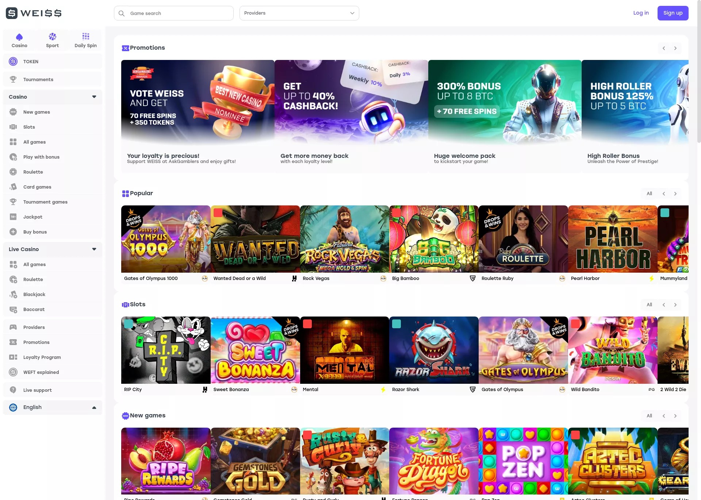Click the provider icon beside Big Bamboo

pyautogui.click(x=473, y=279)
